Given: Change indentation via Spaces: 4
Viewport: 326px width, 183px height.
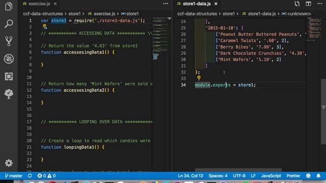Looking at the screenshot, I should pyautogui.click(x=218, y=176).
